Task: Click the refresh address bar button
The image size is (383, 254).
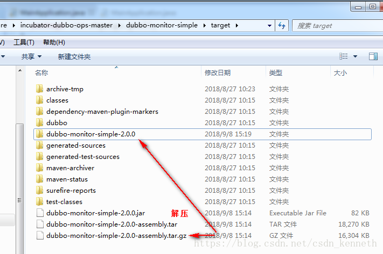Action: tap(282, 25)
